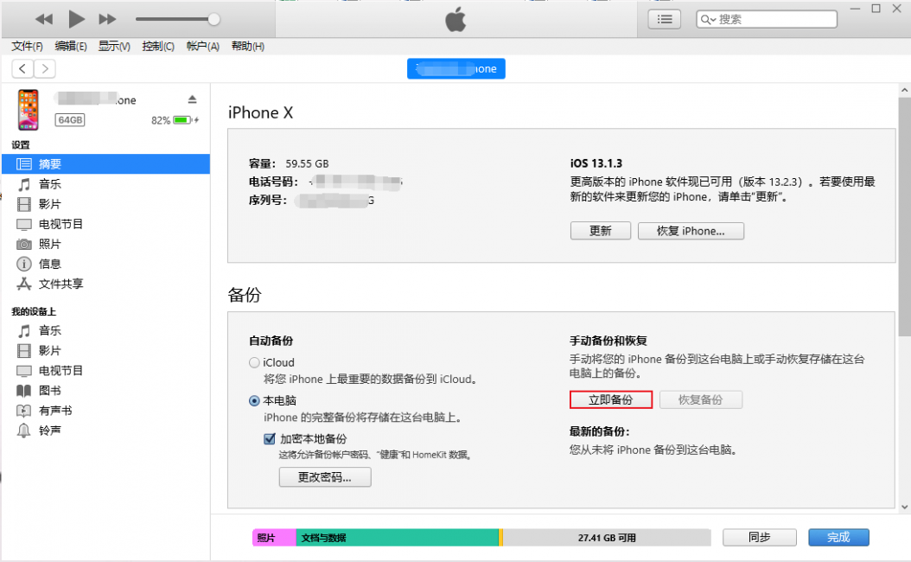Open the search magnifier dropdown
The height and width of the screenshot is (562, 911).
[708, 19]
